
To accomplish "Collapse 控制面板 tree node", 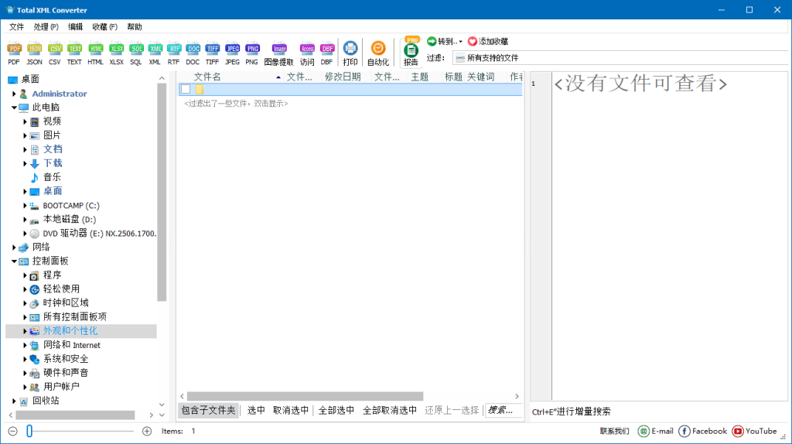I will coord(14,261).
